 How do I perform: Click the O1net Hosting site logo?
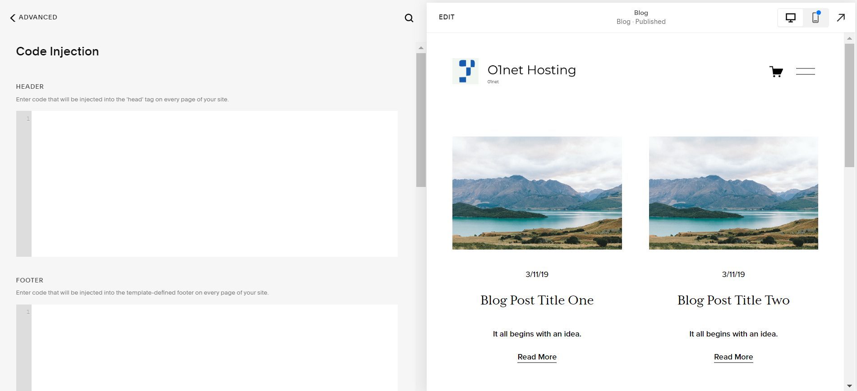click(465, 71)
